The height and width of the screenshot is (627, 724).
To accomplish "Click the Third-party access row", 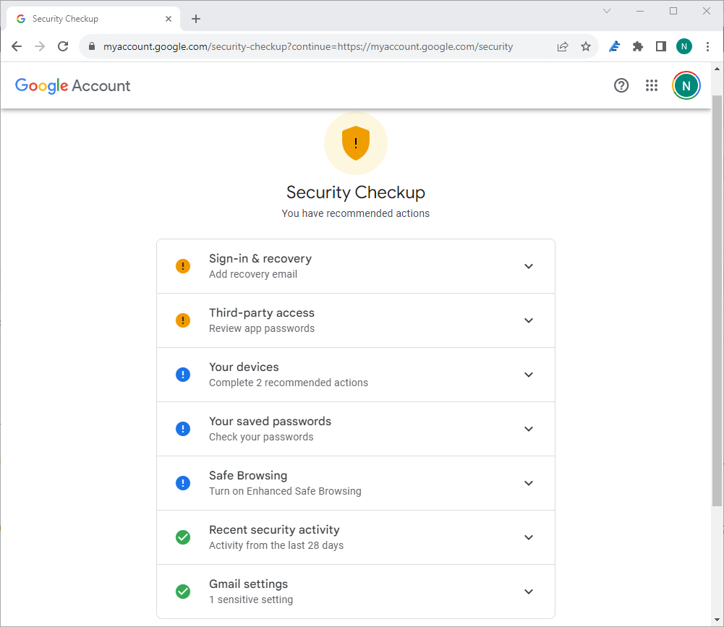I will 355,320.
